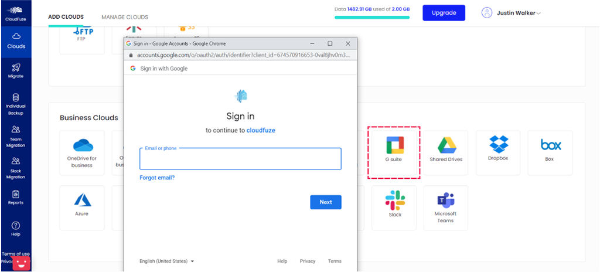Open the Clouds section in sidebar
The image size is (600, 272).
pyautogui.click(x=16, y=42)
